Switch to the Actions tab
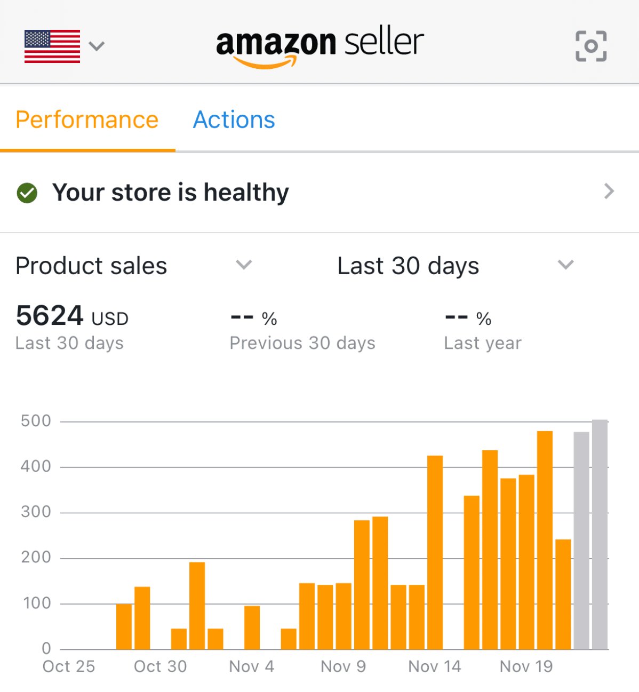Screen dimensions: 639x692 pyautogui.click(x=234, y=120)
